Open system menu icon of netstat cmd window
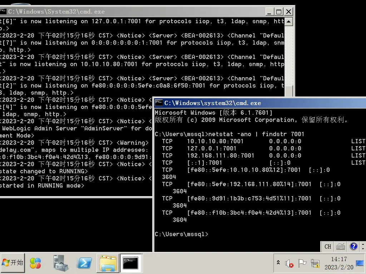Viewport: 366px width, 274px height. (159, 103)
